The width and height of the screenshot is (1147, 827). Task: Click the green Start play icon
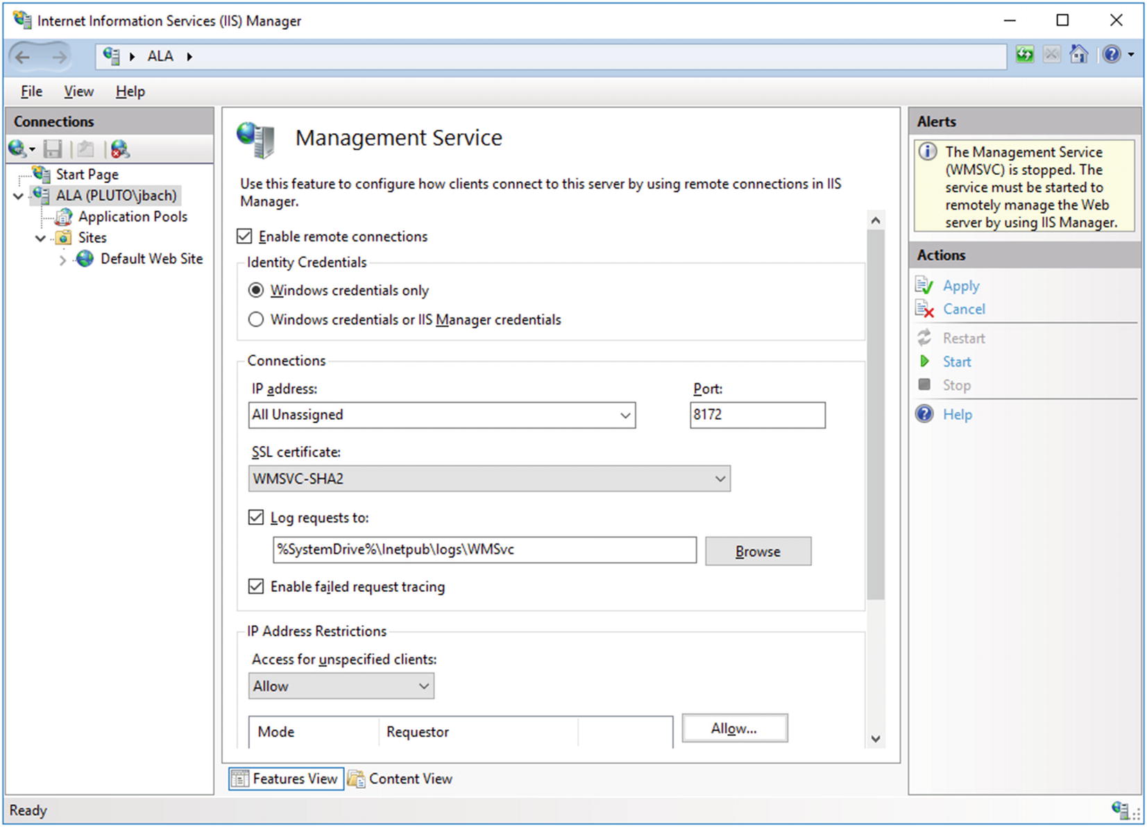924,361
